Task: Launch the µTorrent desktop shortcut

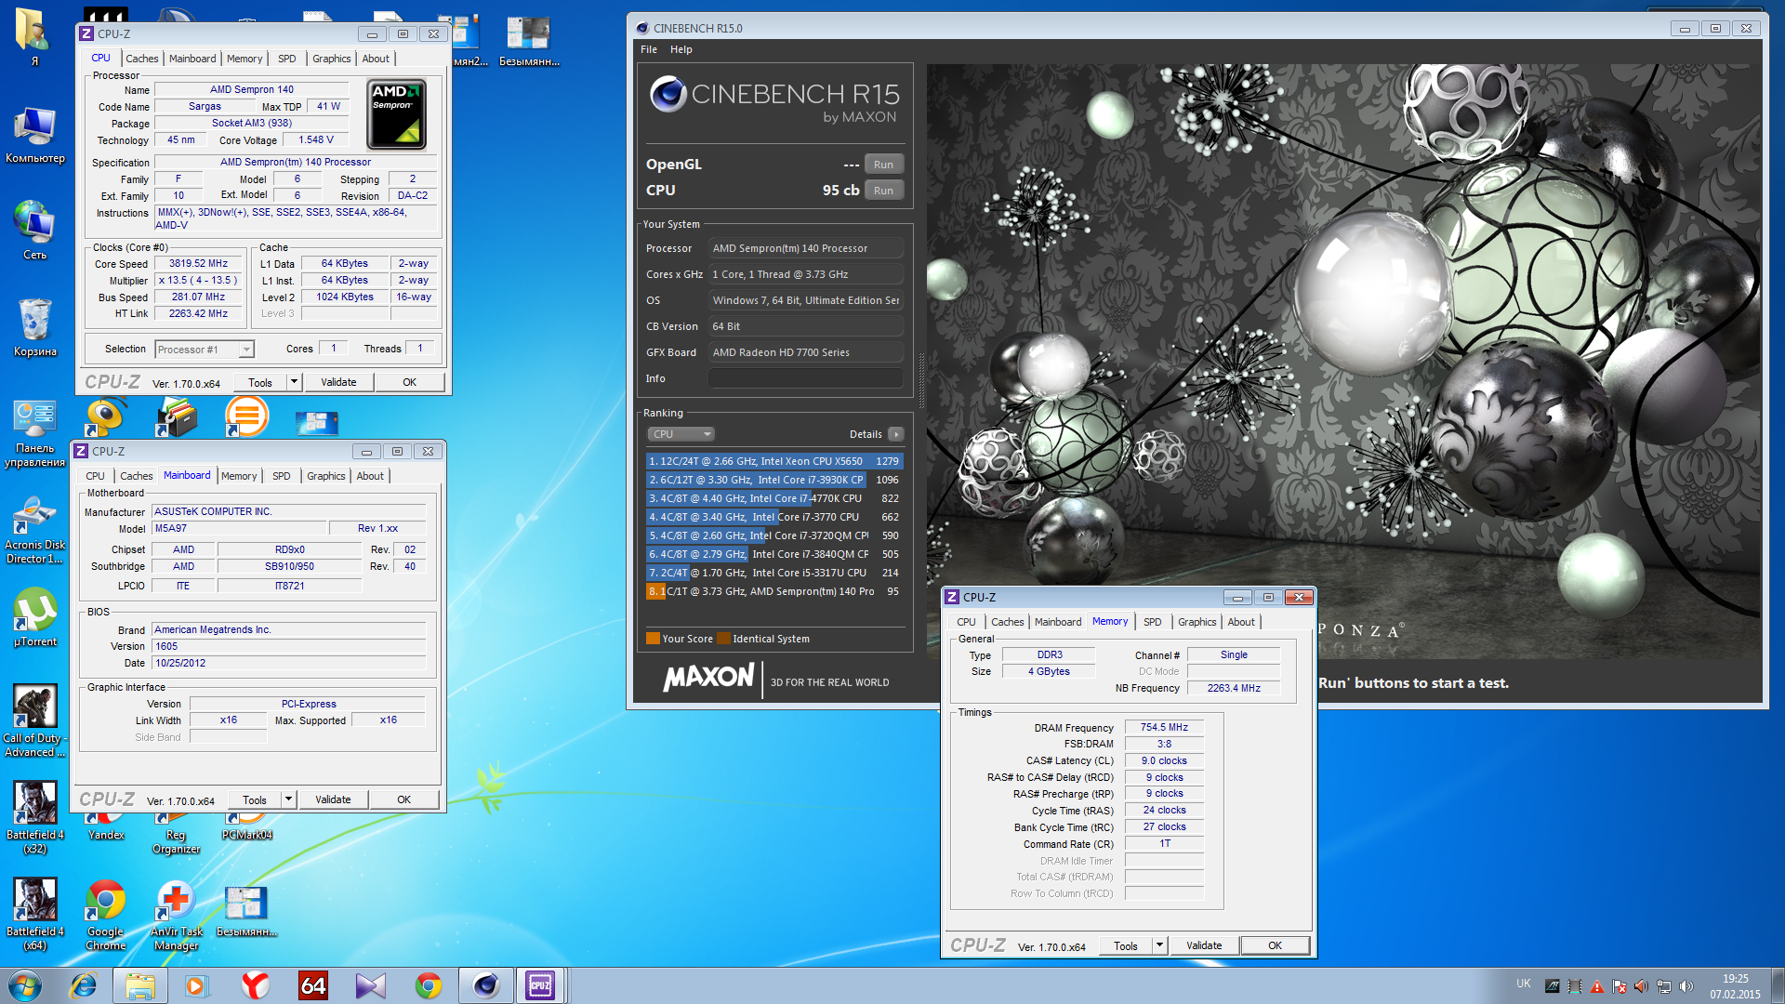Action: 34,617
